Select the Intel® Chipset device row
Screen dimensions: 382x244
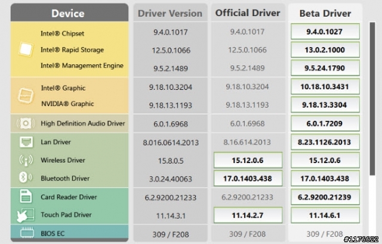(x=62, y=33)
